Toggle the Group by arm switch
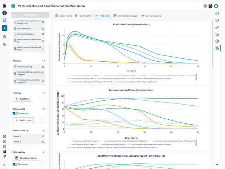 15,113
